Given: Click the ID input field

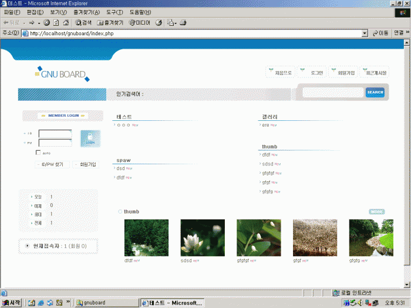Looking at the screenshot, I should click(55, 133).
